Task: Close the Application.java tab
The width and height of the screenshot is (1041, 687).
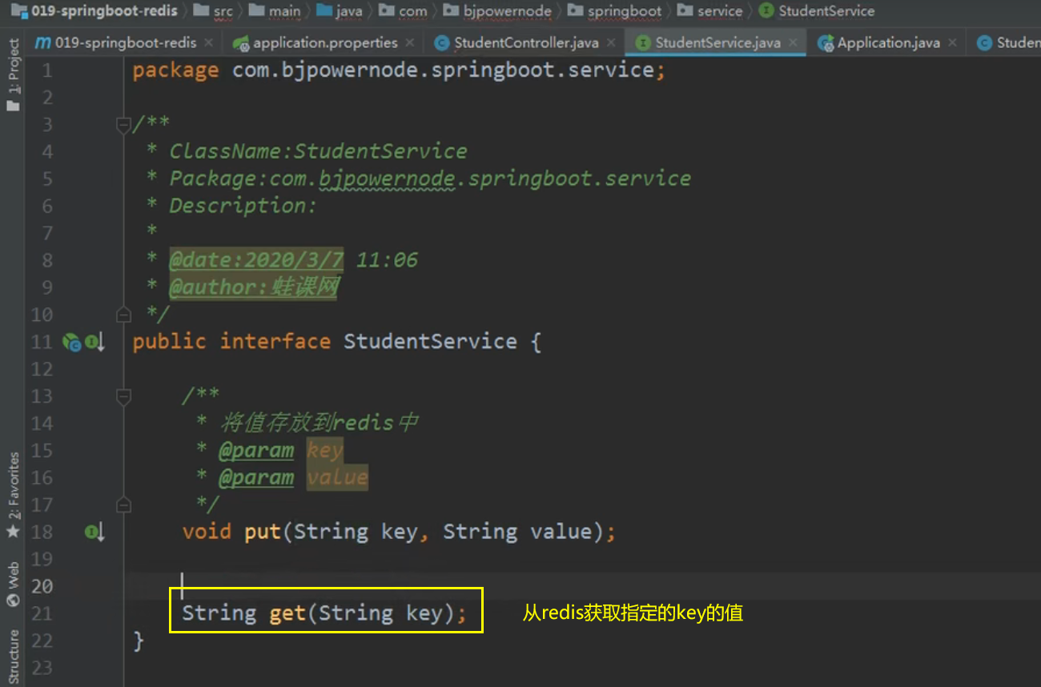Action: tap(953, 42)
